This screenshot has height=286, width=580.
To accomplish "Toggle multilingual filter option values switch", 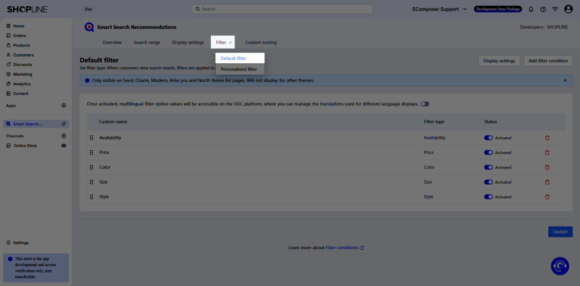I will pyautogui.click(x=425, y=104).
